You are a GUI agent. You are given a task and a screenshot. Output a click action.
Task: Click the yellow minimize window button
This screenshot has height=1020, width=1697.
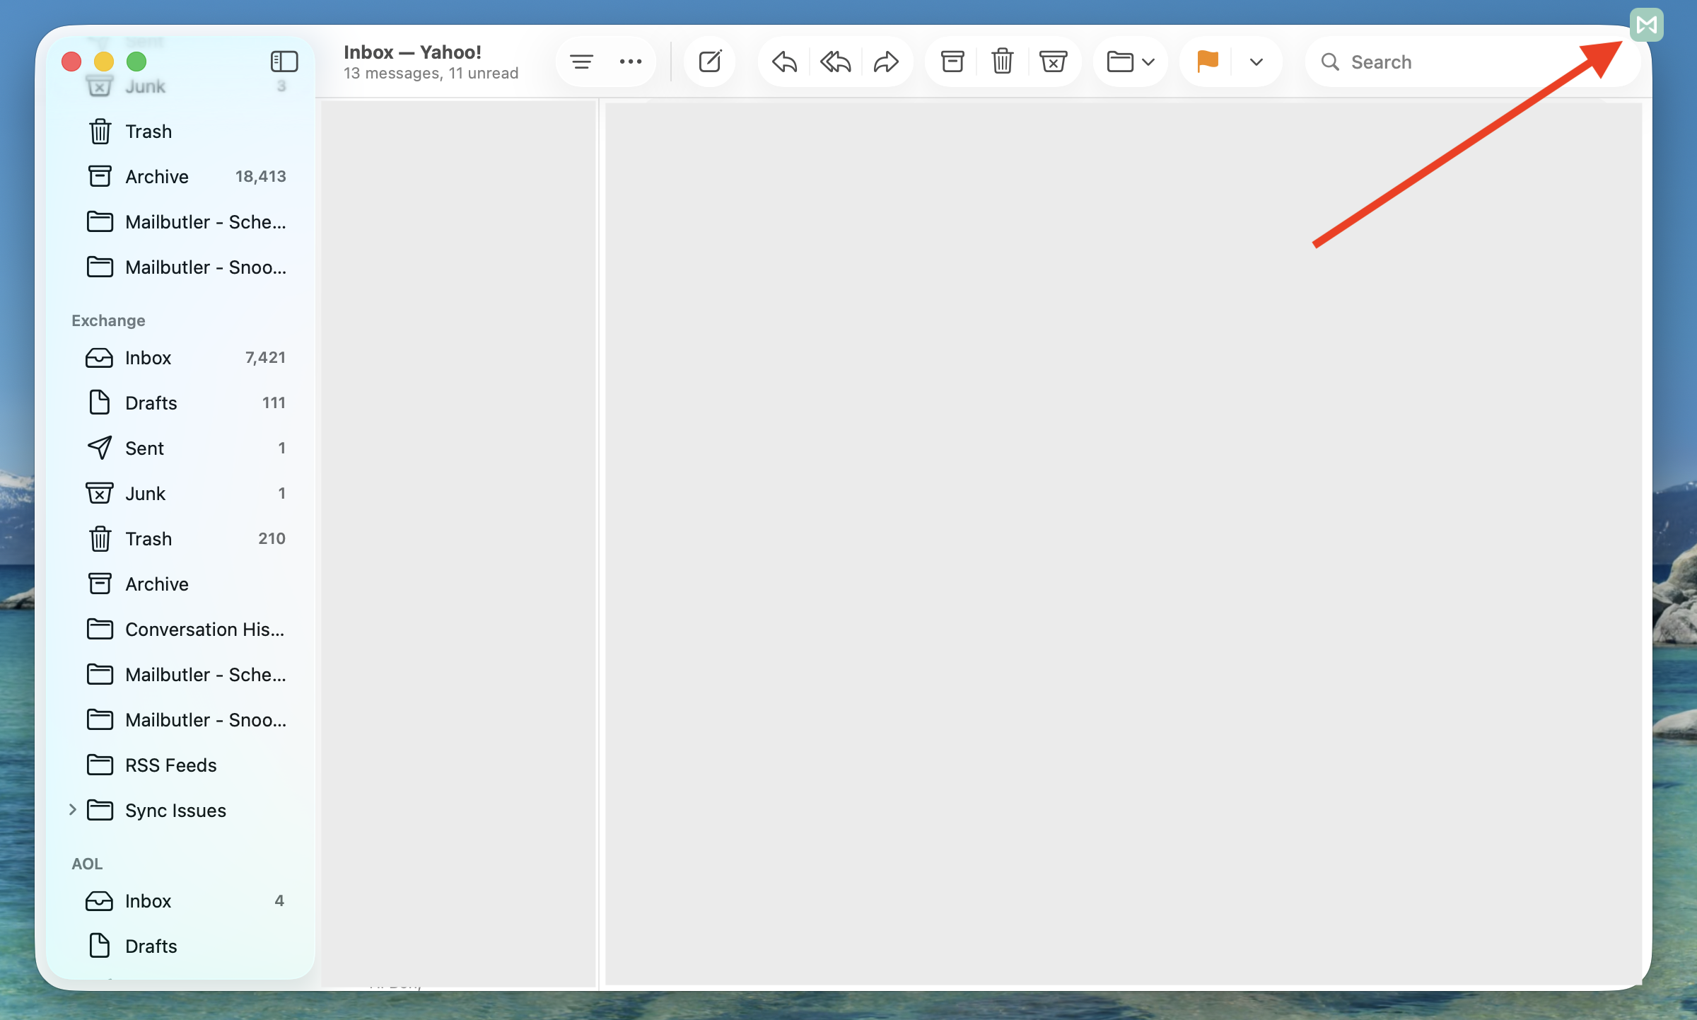[104, 62]
